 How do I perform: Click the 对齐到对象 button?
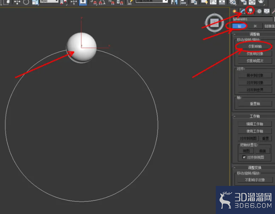[255, 83]
